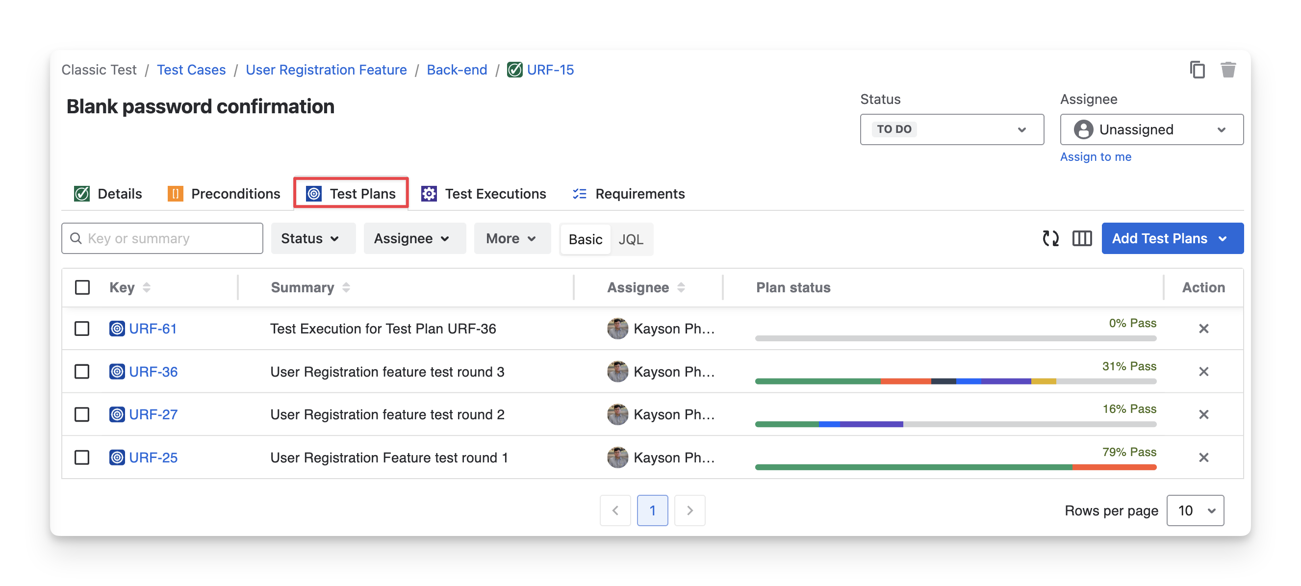Open the Requirements tab
The width and height of the screenshot is (1301, 586).
click(628, 194)
